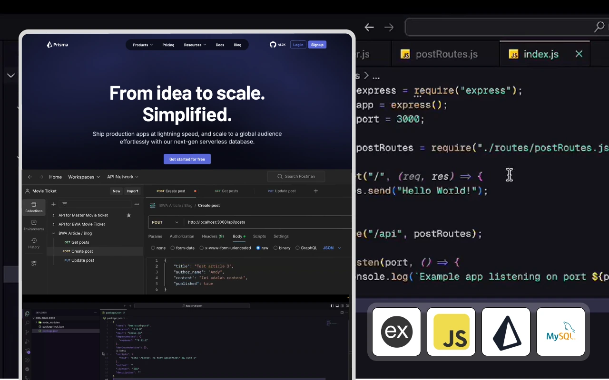Open the Collections sidebar icon in Postman
The height and width of the screenshot is (380, 609).
point(34,207)
